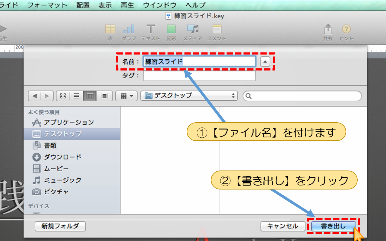
Task: Switch to column view in file browser
Action: click(90, 96)
